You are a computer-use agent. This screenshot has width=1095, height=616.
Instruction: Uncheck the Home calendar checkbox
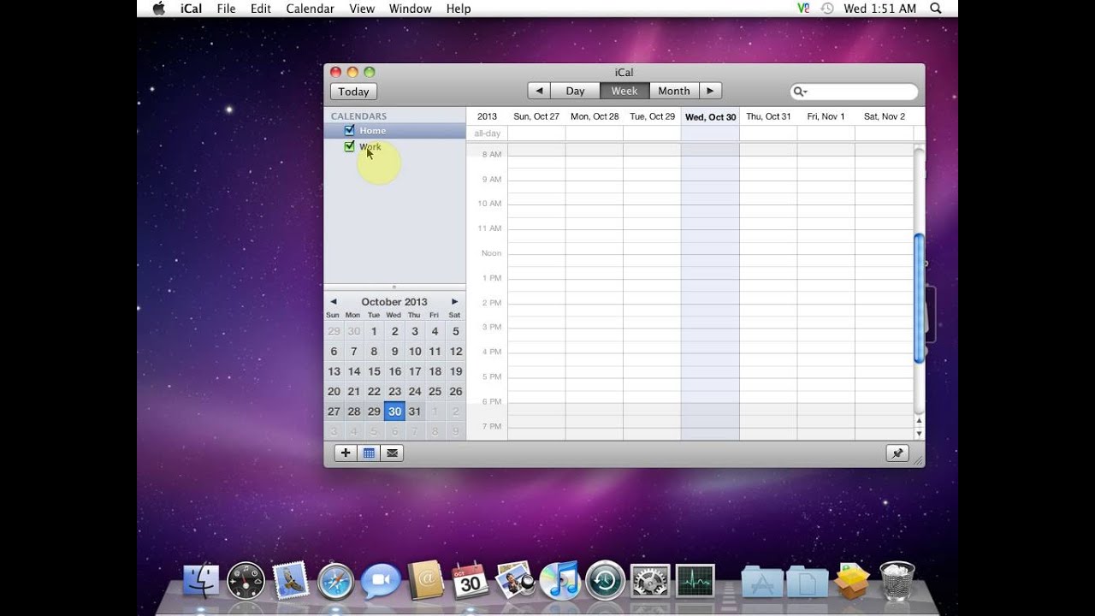(349, 130)
